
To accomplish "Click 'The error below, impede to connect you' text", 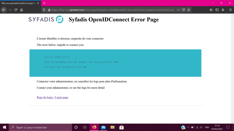I will 60,45.
